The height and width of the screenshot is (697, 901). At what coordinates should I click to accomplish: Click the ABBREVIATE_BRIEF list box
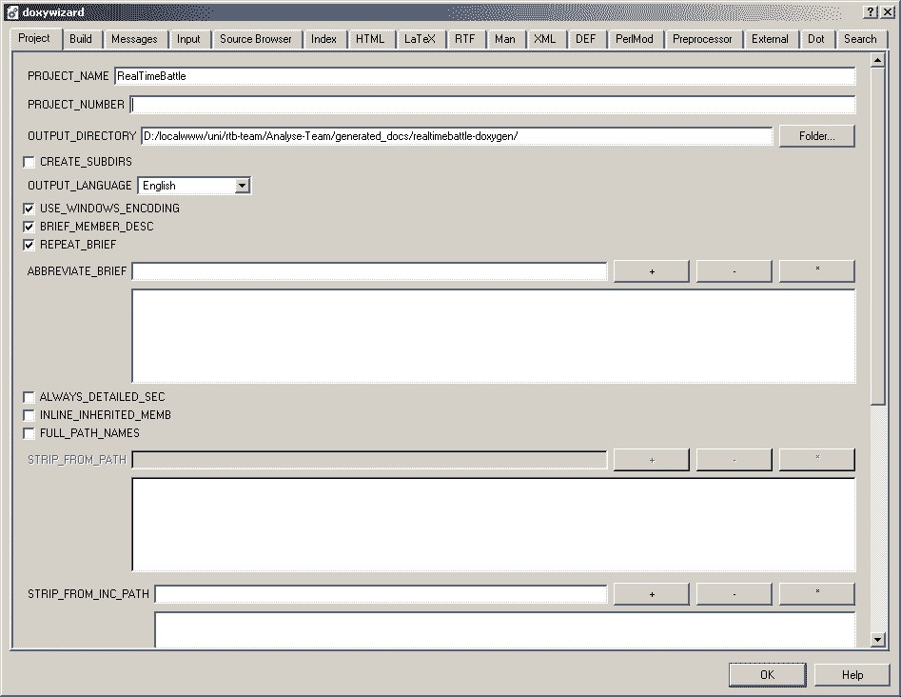494,336
